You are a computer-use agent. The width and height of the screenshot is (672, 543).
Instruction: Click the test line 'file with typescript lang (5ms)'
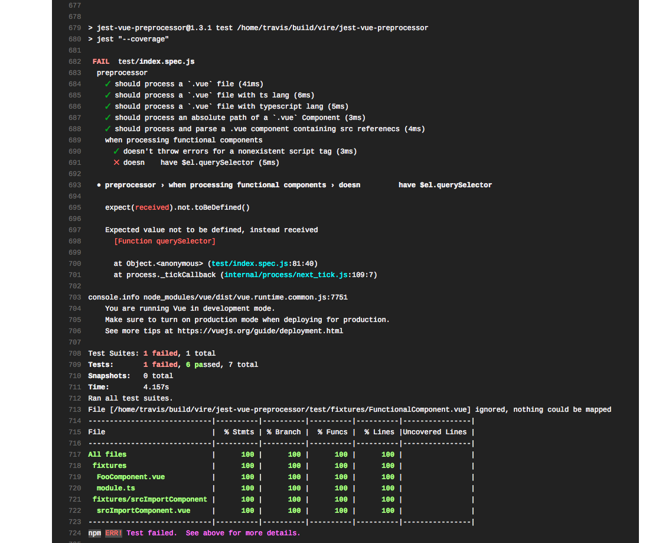(231, 106)
